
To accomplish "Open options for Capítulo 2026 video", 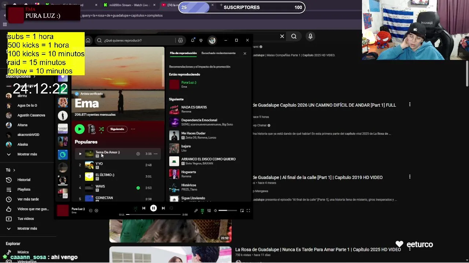I will 410,104.
